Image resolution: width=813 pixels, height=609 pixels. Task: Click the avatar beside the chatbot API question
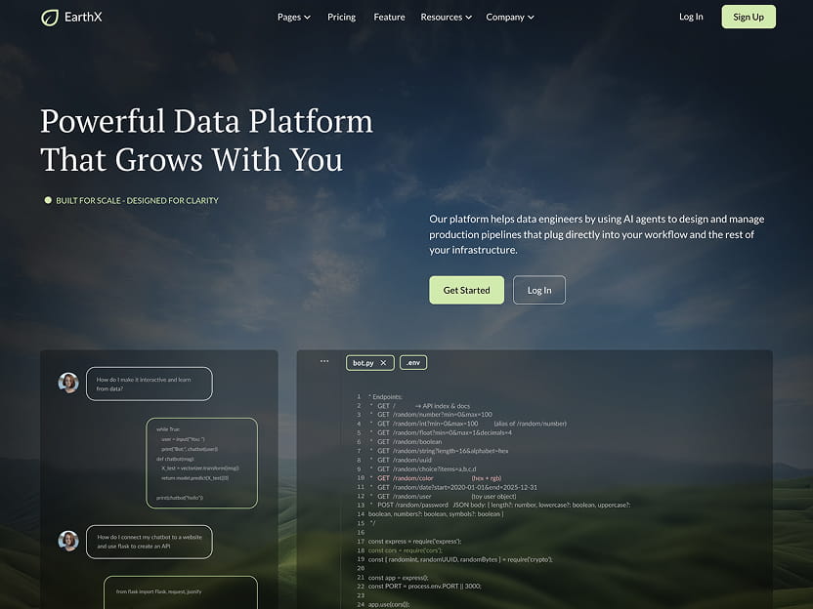[x=68, y=541]
